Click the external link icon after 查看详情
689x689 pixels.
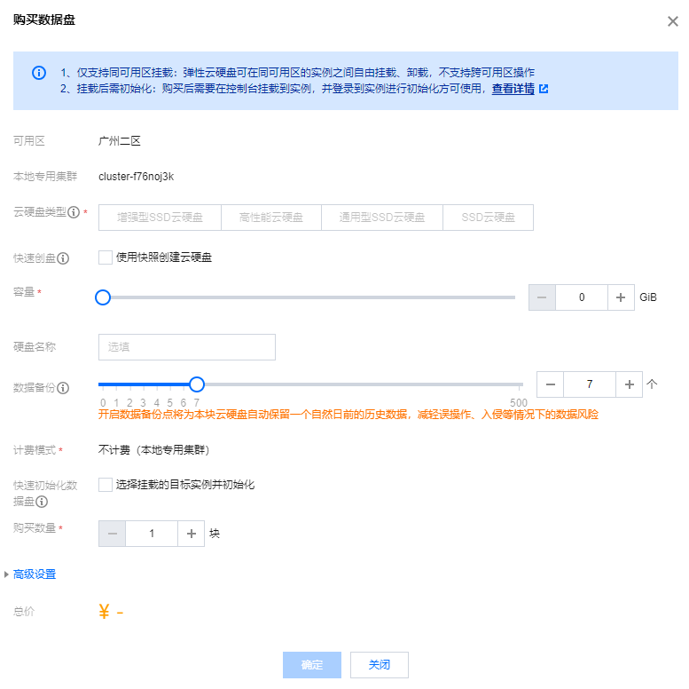544,89
